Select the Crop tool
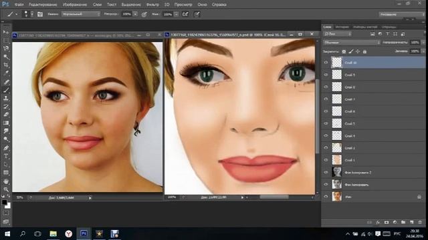 tap(6, 65)
